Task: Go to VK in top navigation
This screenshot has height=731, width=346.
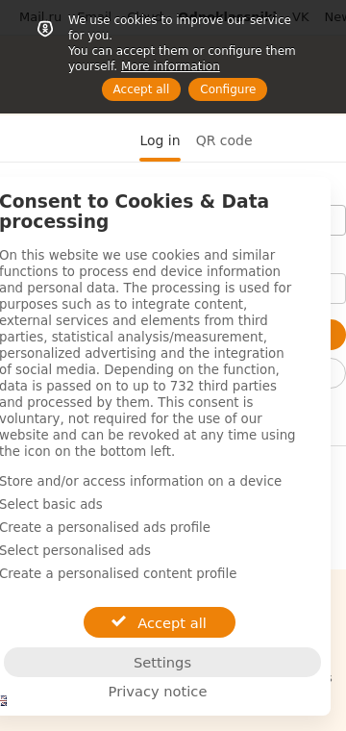Action: (x=301, y=16)
